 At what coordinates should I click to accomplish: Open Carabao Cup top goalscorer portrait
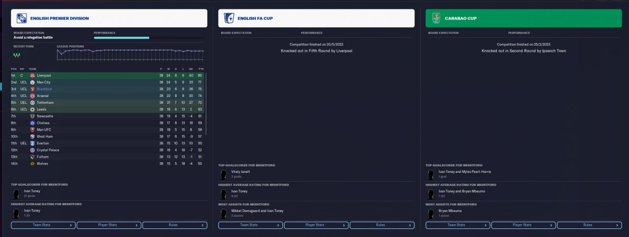[431, 174]
